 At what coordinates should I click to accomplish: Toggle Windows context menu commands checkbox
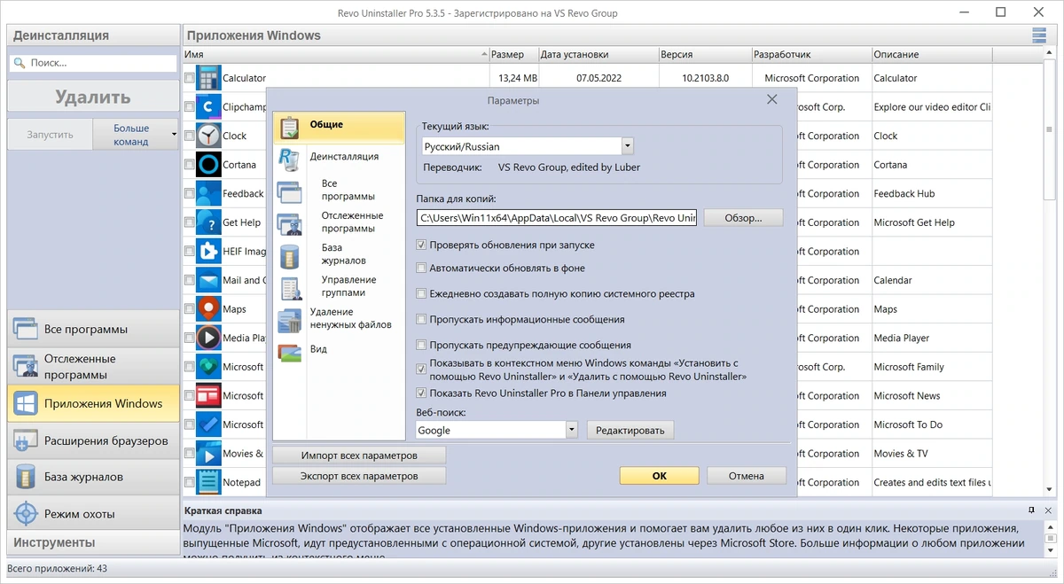click(421, 370)
